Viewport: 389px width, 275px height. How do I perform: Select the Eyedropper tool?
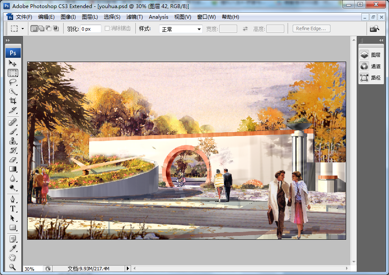[13, 248]
